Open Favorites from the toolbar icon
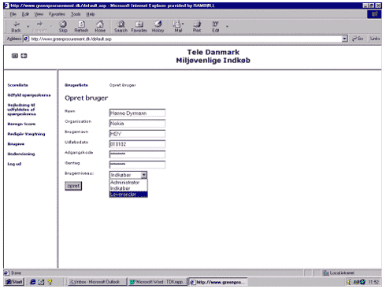The height and width of the screenshot is (289, 386). (139, 26)
